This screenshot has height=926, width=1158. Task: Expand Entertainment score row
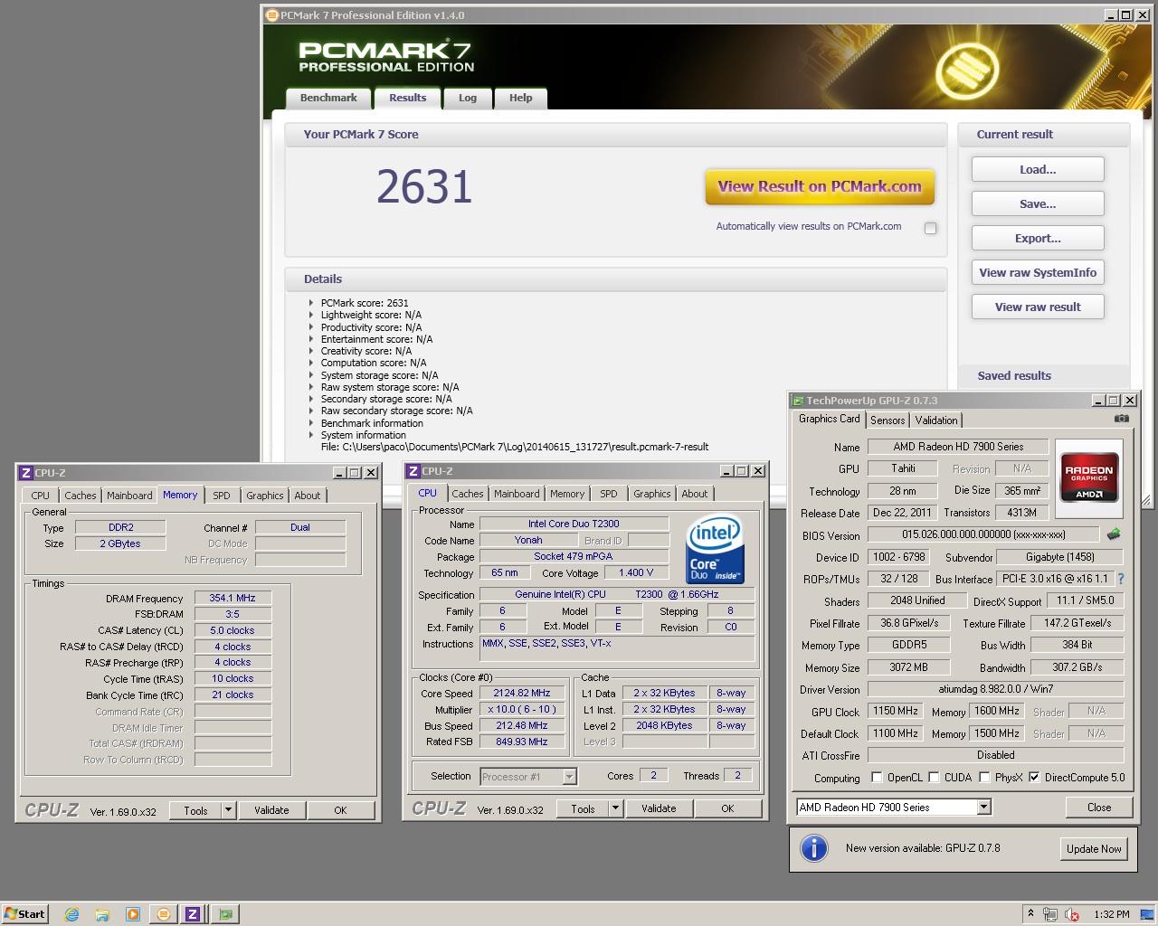311,339
